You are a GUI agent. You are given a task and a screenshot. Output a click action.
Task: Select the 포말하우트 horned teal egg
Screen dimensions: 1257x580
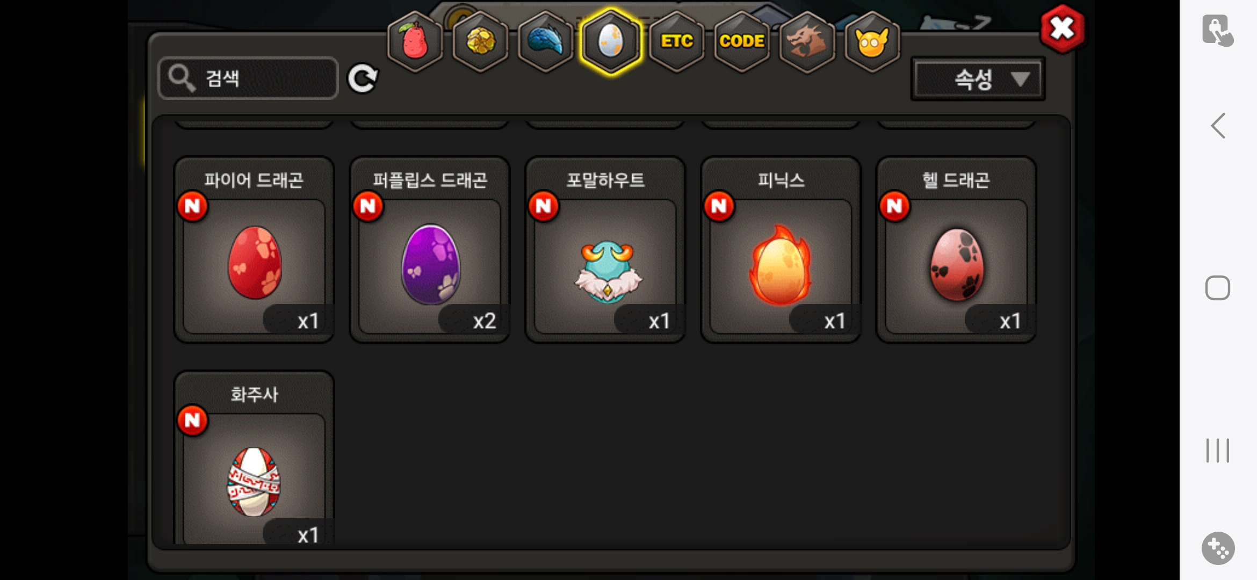605,250
